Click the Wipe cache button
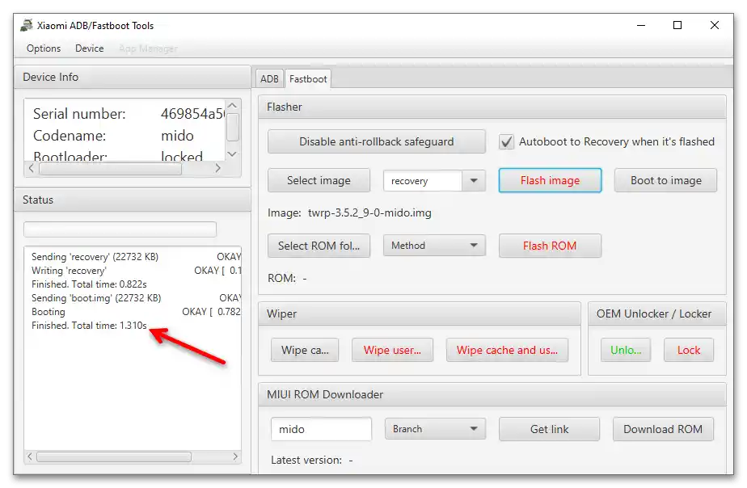The width and height of the screenshot is (747, 488). [305, 350]
